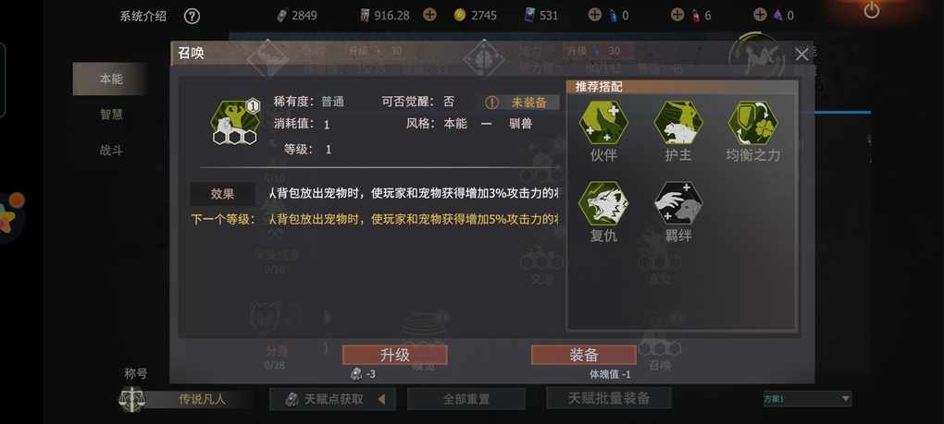Image resolution: width=944 pixels, height=424 pixels.
Task: Select the 羁绊 talent icon
Action: tap(677, 203)
